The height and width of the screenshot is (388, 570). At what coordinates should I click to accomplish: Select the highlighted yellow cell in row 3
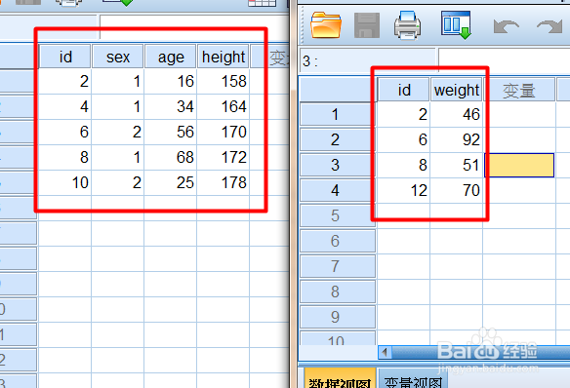(519, 165)
